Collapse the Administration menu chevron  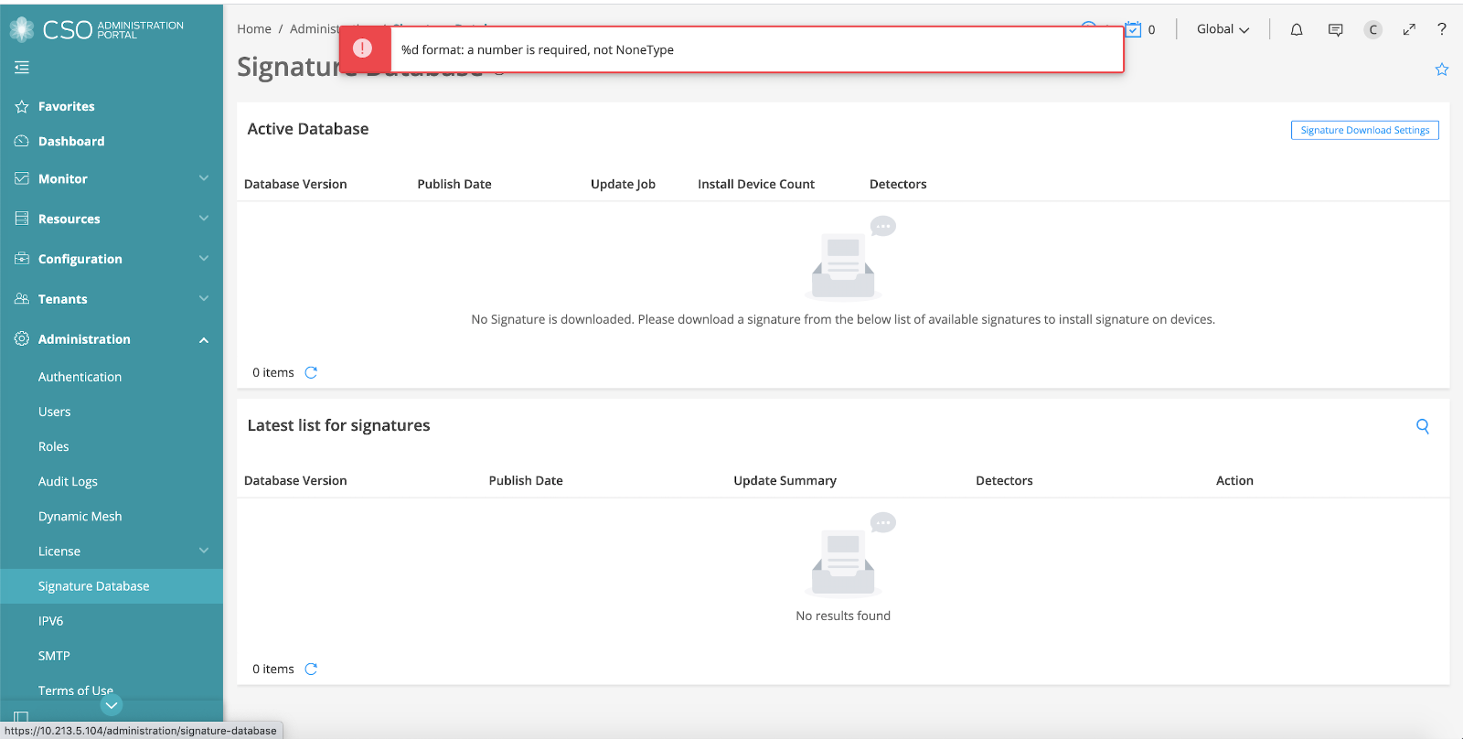pyautogui.click(x=204, y=339)
